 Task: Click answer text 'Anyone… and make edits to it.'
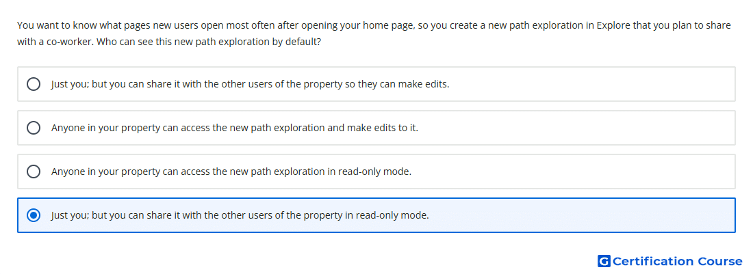235,128
